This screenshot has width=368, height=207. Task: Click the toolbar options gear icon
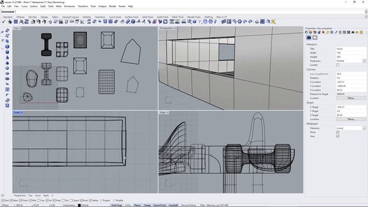(x=366, y=17)
